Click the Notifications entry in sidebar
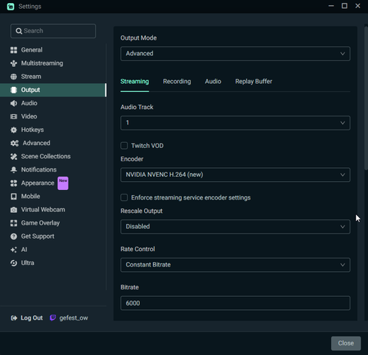Screen dimensions: 368x355 pyautogui.click(x=53, y=169)
